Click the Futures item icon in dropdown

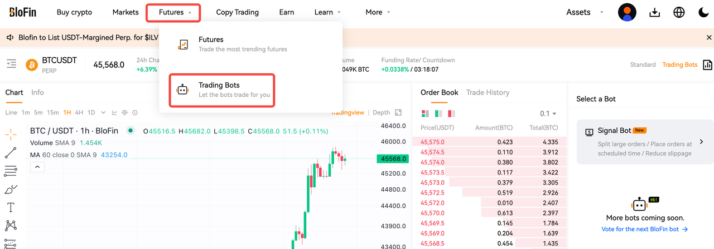coord(182,44)
